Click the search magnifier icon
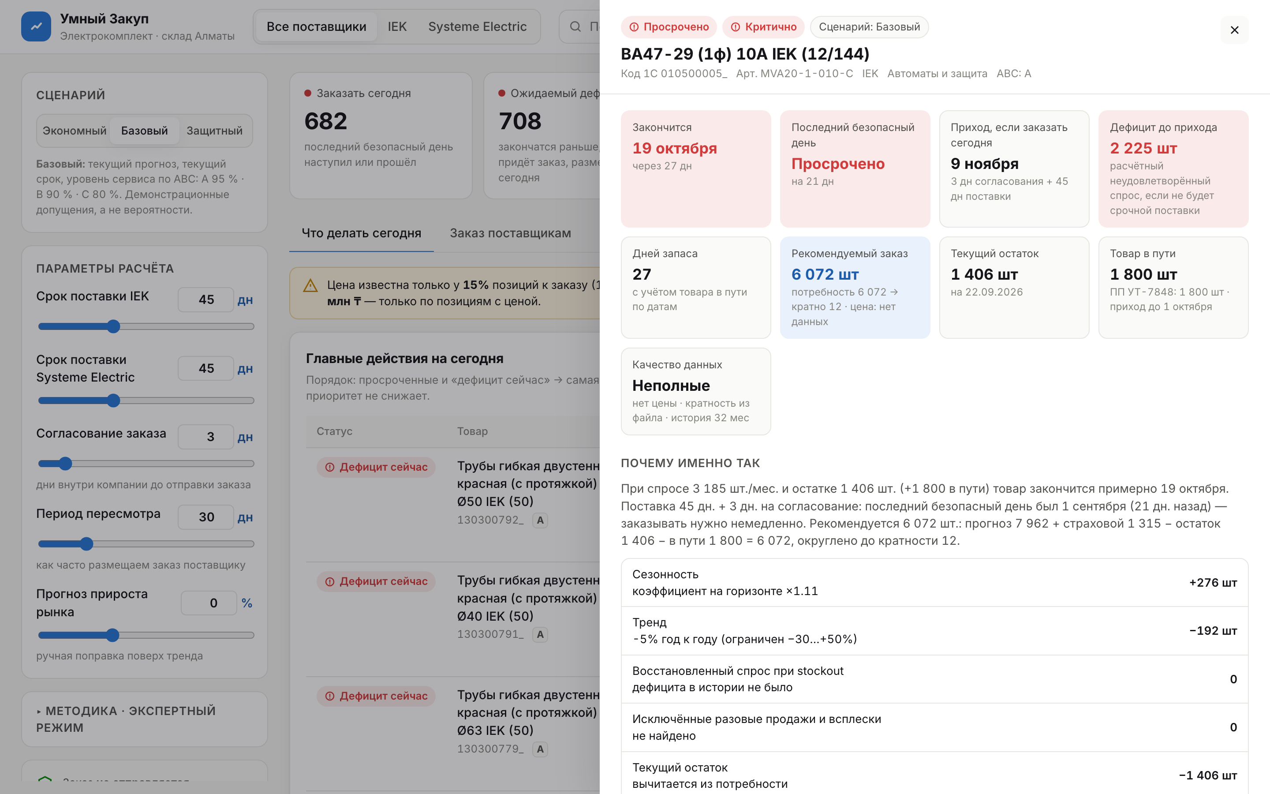This screenshot has height=794, width=1270. point(575,26)
